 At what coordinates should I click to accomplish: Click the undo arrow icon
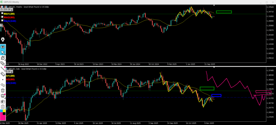coord(3,85)
